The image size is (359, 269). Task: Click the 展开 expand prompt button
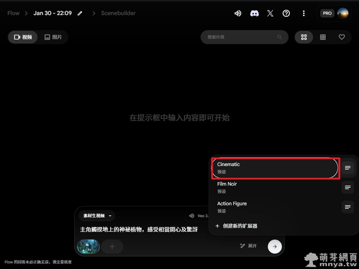249,246
